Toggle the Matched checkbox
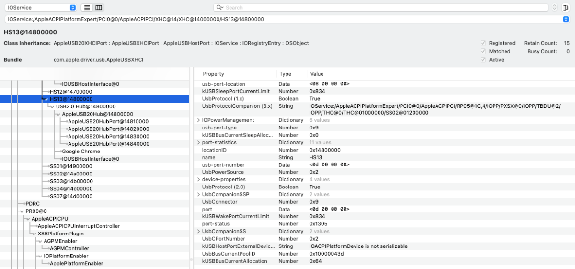The width and height of the screenshot is (575, 269). [x=483, y=51]
